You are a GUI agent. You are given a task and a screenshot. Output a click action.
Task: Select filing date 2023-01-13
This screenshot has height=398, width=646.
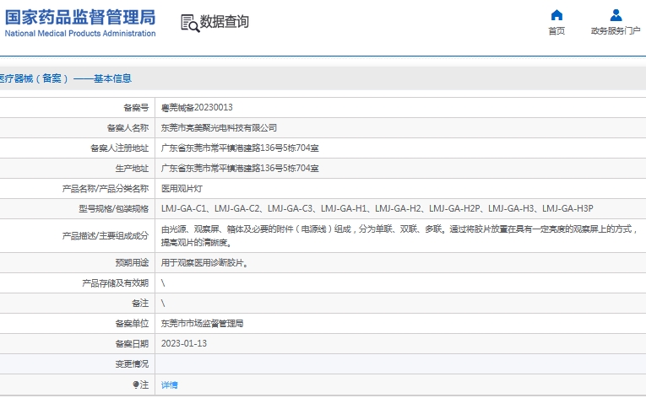[x=184, y=343]
